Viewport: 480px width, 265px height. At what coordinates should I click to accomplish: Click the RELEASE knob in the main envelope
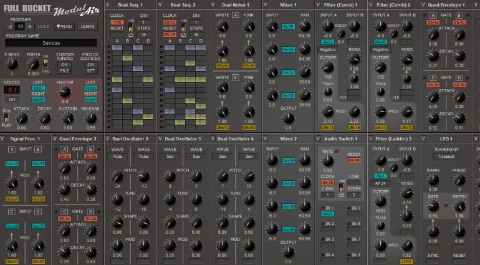[x=90, y=118]
